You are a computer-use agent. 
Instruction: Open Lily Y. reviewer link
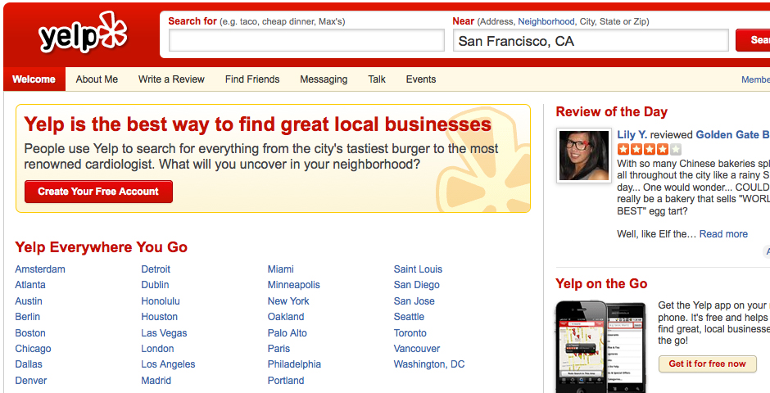[632, 134]
